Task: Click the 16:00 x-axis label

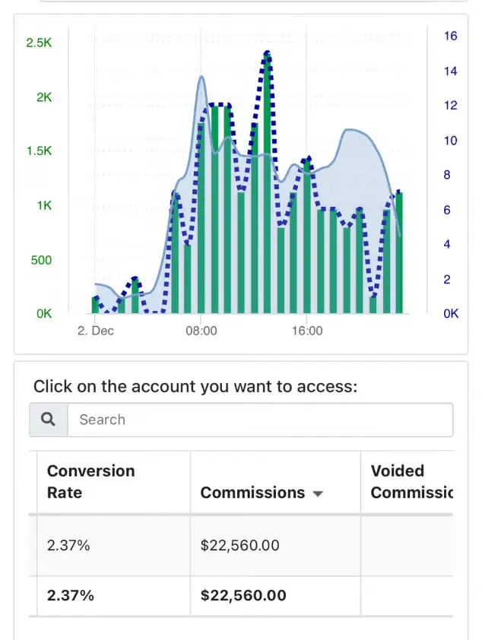Action: (307, 331)
